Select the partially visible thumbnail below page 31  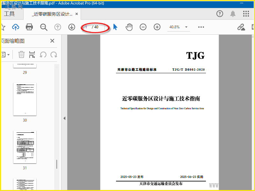[25, 184]
